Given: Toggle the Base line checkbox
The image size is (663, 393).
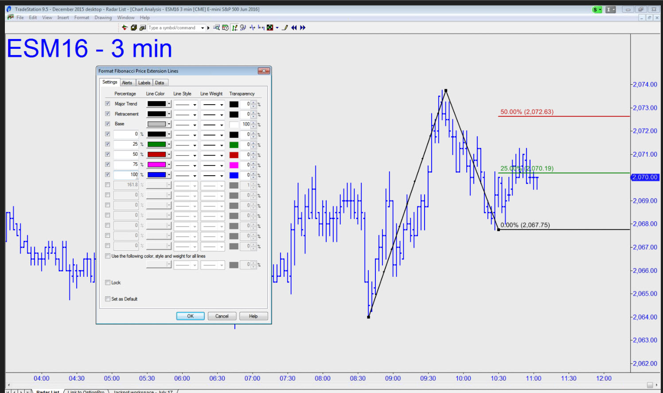Looking at the screenshot, I should click(107, 124).
